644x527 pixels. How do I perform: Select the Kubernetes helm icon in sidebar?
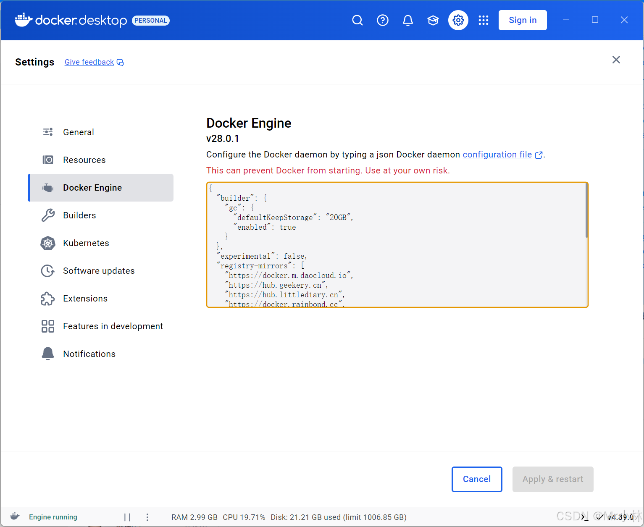click(47, 243)
